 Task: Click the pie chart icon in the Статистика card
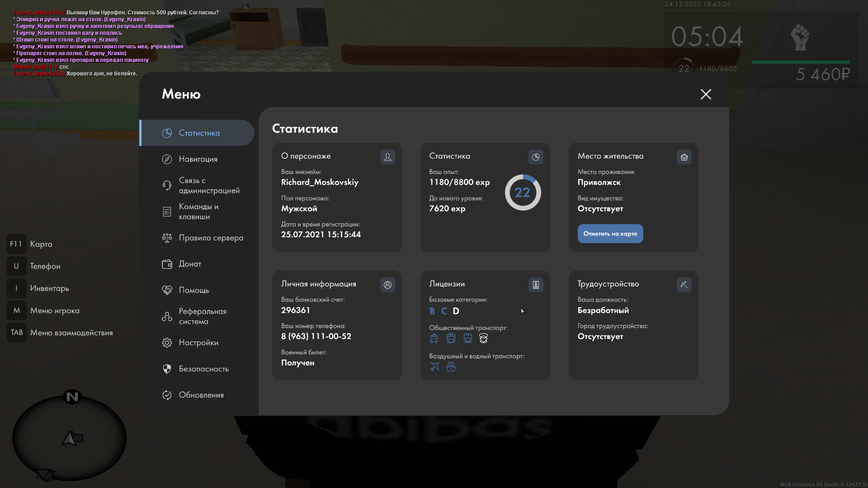536,157
